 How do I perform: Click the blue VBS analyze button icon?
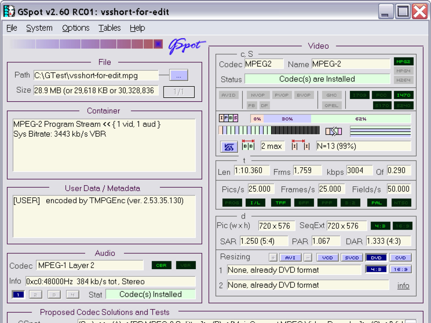229,146
